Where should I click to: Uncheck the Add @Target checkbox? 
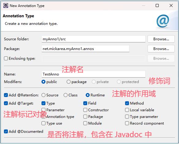pos(6,103)
